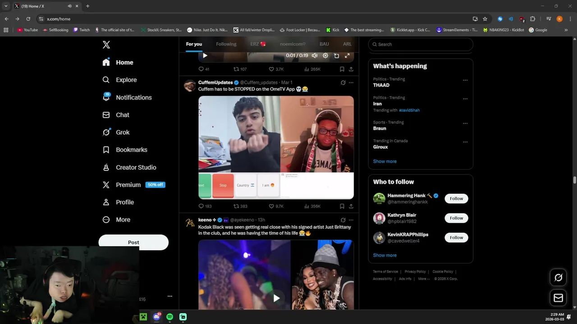Click the X logo in sidebar
The height and width of the screenshot is (324, 577).
(106, 45)
